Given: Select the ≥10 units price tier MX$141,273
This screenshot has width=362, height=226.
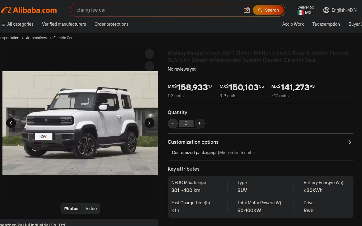Looking at the screenshot, I should click(293, 91).
